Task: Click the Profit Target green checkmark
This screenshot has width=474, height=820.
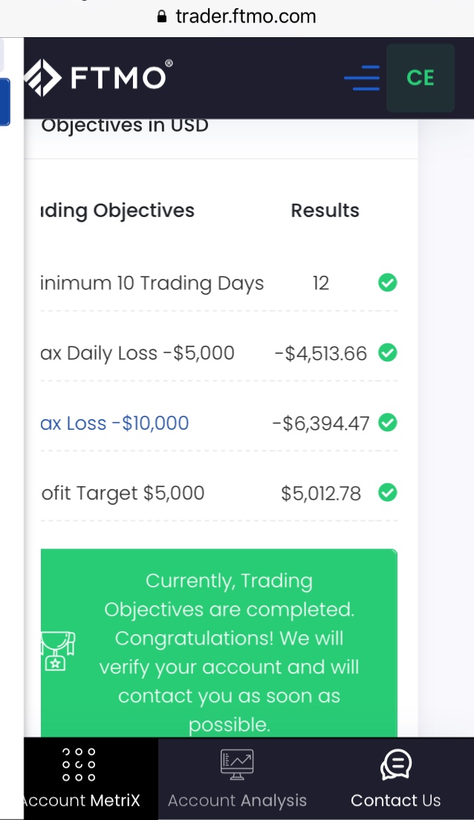Action: point(387,492)
